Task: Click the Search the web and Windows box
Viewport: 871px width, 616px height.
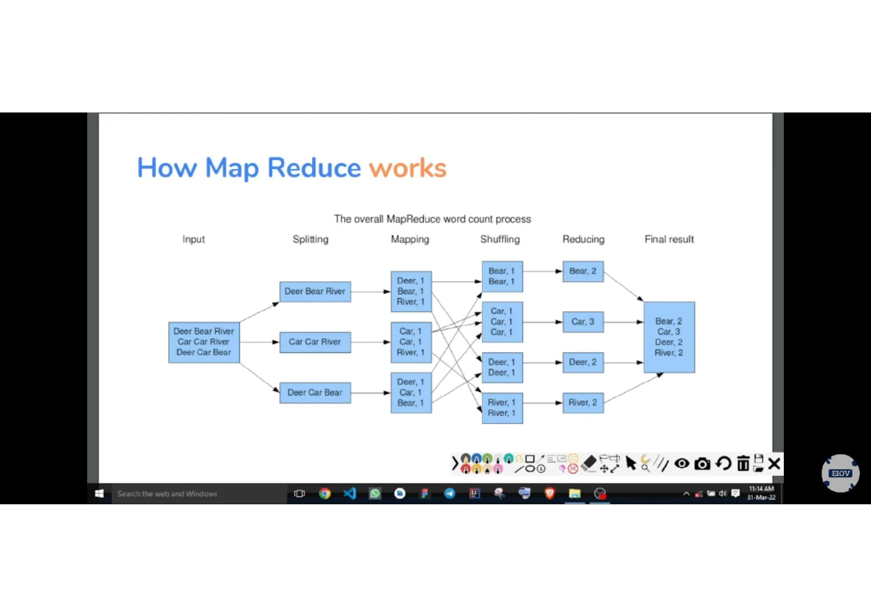Action: pos(197,493)
